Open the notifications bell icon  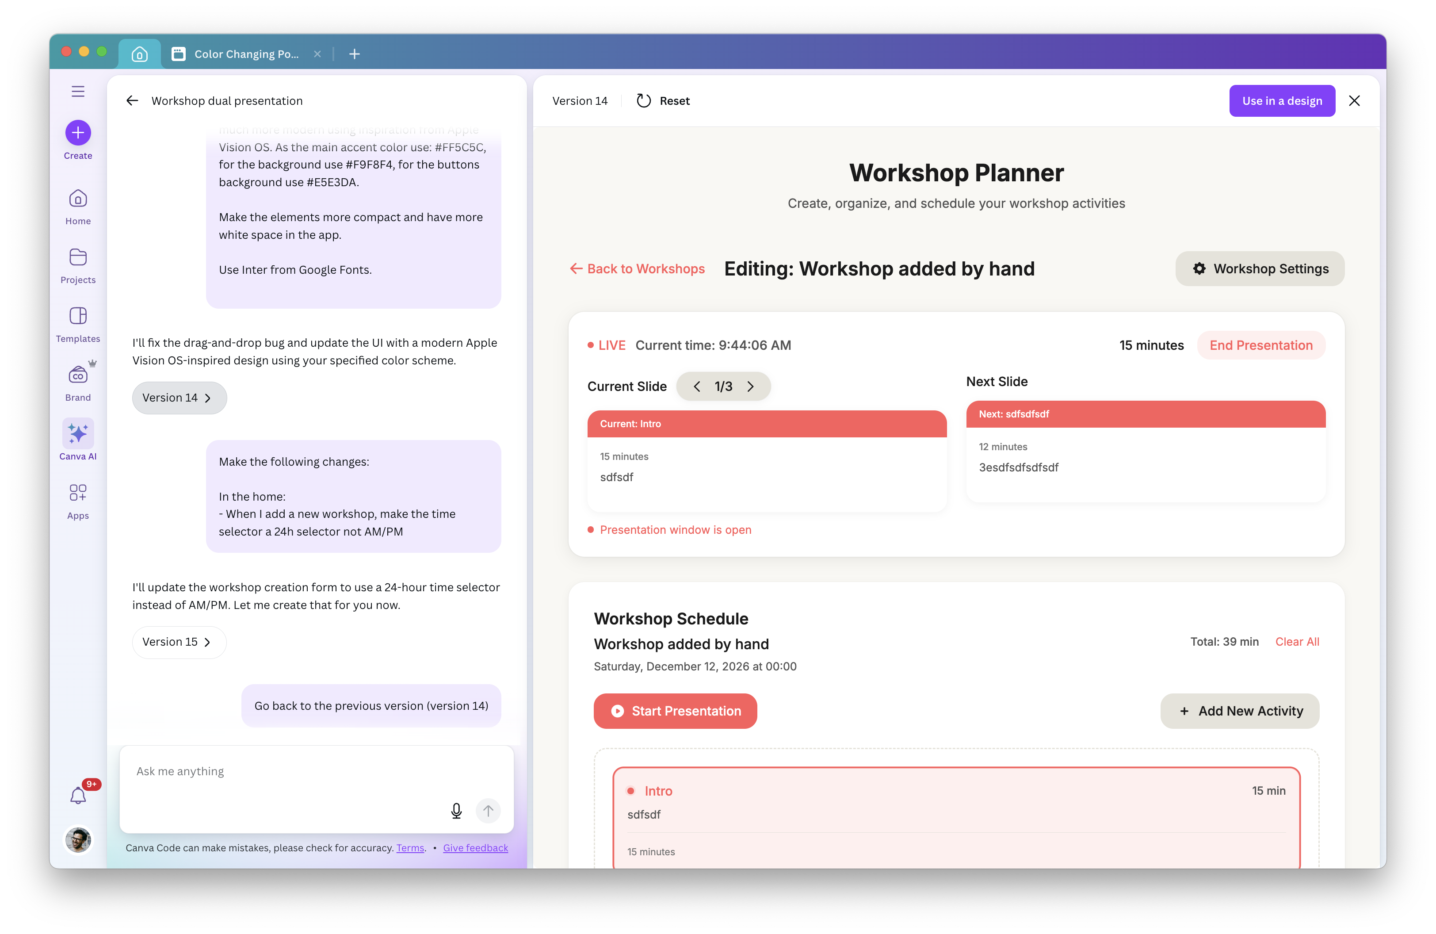(x=78, y=796)
